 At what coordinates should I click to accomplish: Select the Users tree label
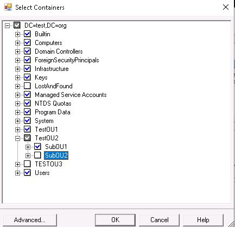click(x=42, y=173)
